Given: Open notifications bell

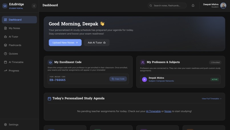Looking at the screenshot, I should click(x=193, y=6).
